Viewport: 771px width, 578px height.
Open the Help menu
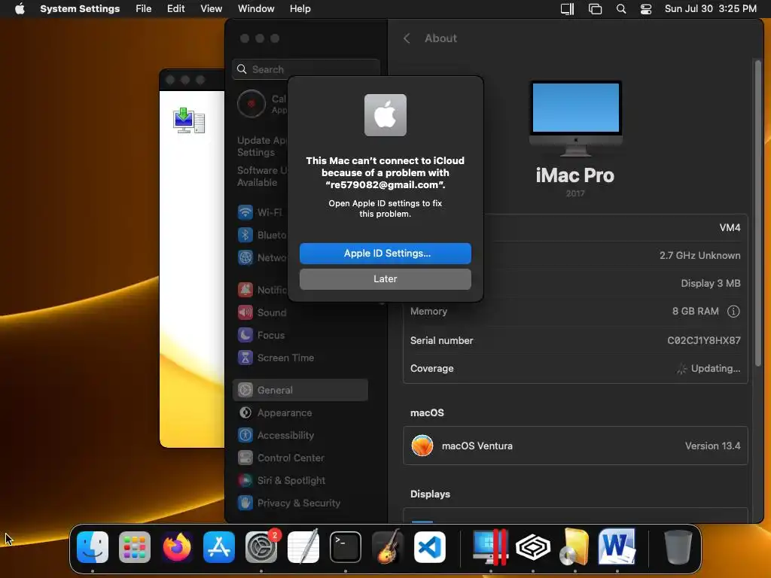[300, 9]
